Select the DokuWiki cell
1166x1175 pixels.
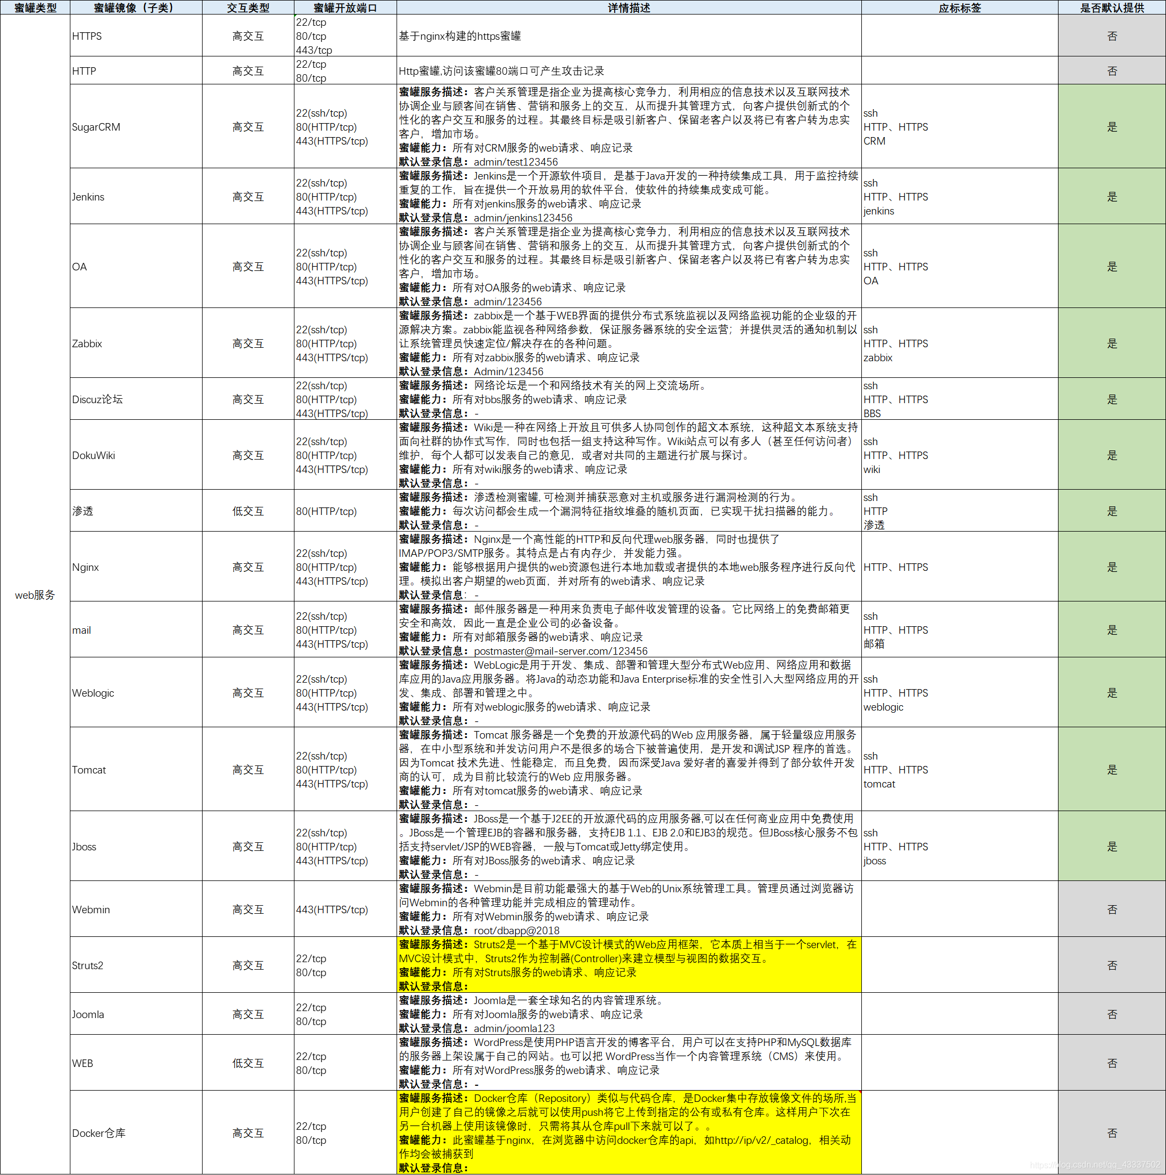click(x=136, y=455)
